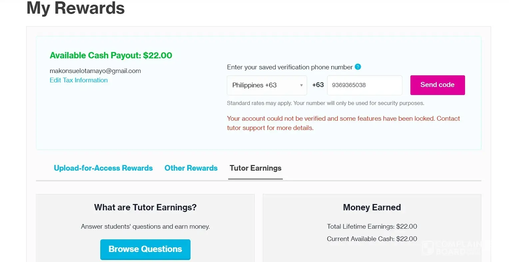Open the Philippines +63 country dropdown
The height and width of the screenshot is (262, 509).
pyautogui.click(x=266, y=85)
